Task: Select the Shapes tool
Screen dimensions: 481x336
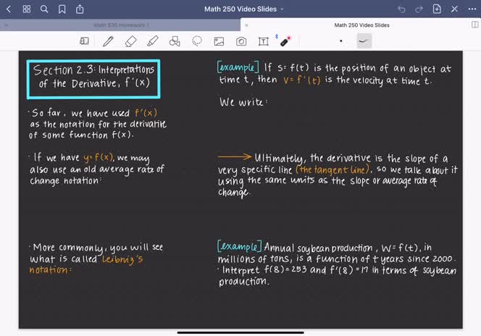Action: coord(175,41)
